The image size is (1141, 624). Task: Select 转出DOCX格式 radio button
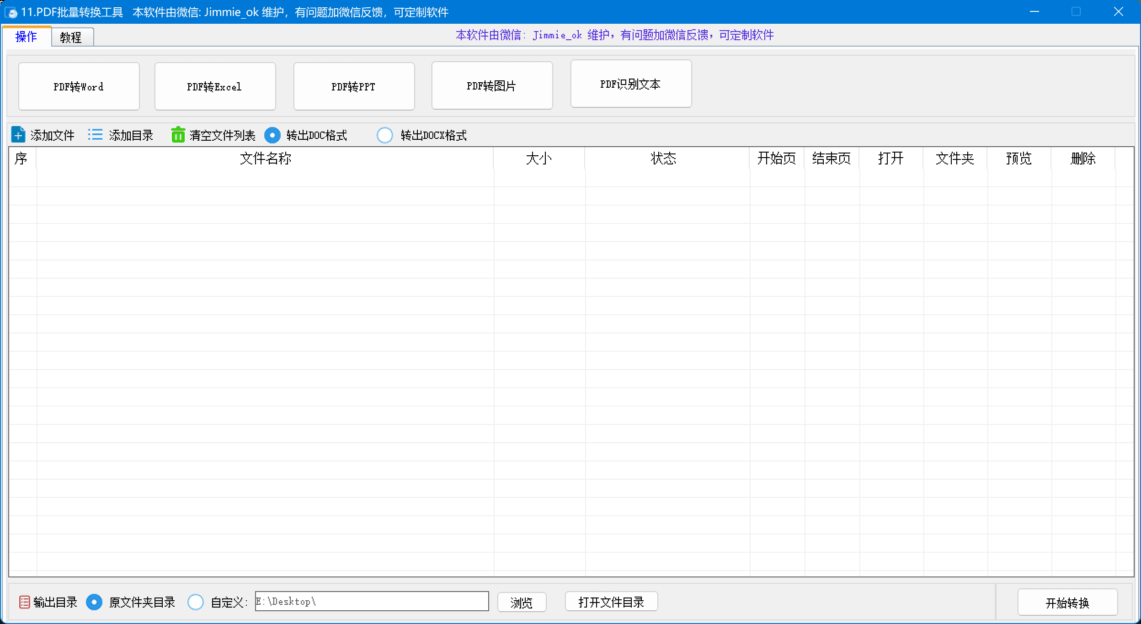coord(384,135)
